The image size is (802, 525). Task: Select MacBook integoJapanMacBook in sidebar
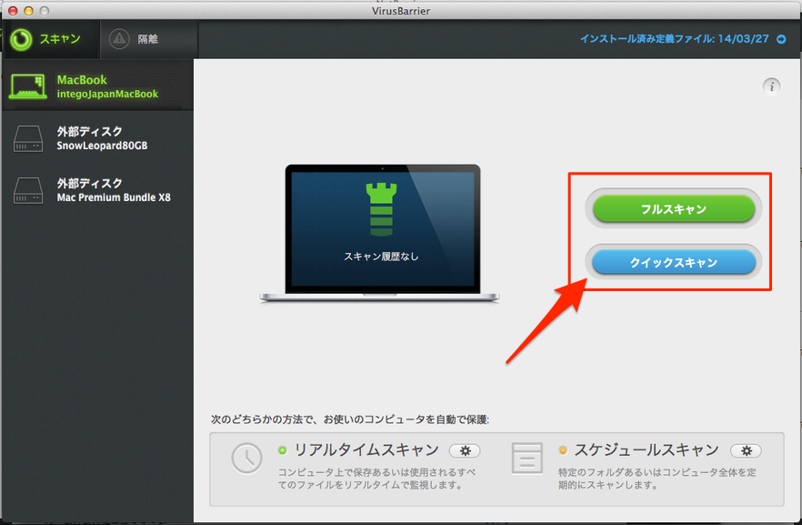(x=97, y=86)
